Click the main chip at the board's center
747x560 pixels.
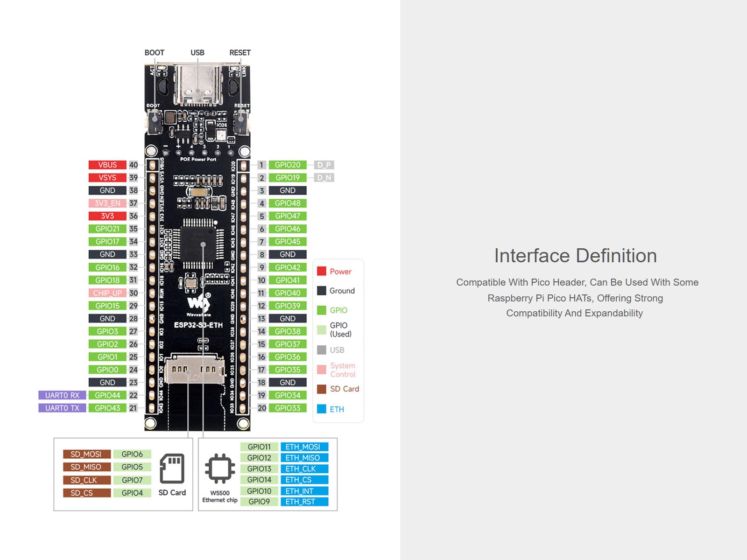[x=199, y=244]
